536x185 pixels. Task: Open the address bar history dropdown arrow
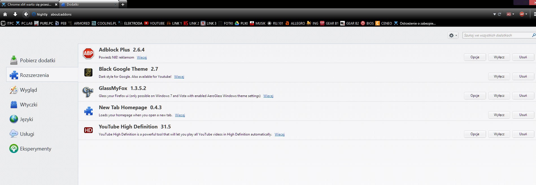coord(494,14)
